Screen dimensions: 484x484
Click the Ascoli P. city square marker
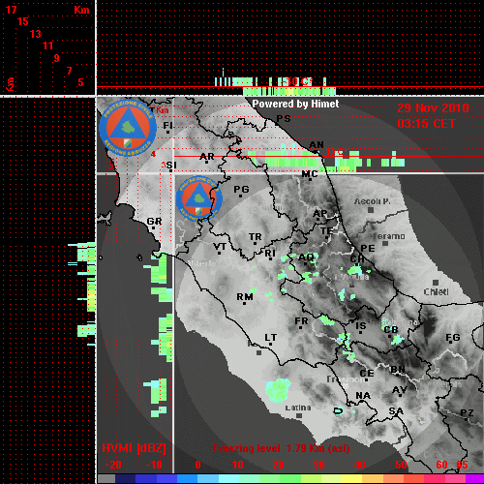(371, 210)
